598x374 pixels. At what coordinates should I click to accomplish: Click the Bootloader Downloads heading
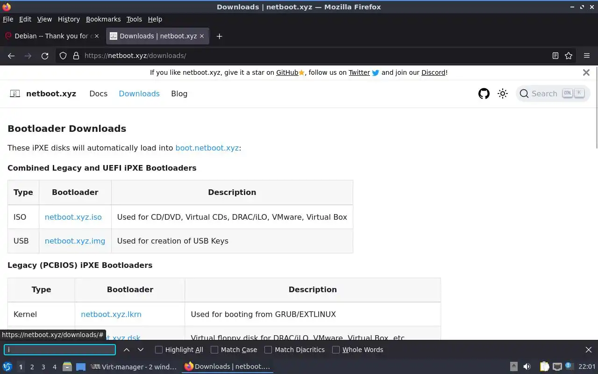[67, 129]
